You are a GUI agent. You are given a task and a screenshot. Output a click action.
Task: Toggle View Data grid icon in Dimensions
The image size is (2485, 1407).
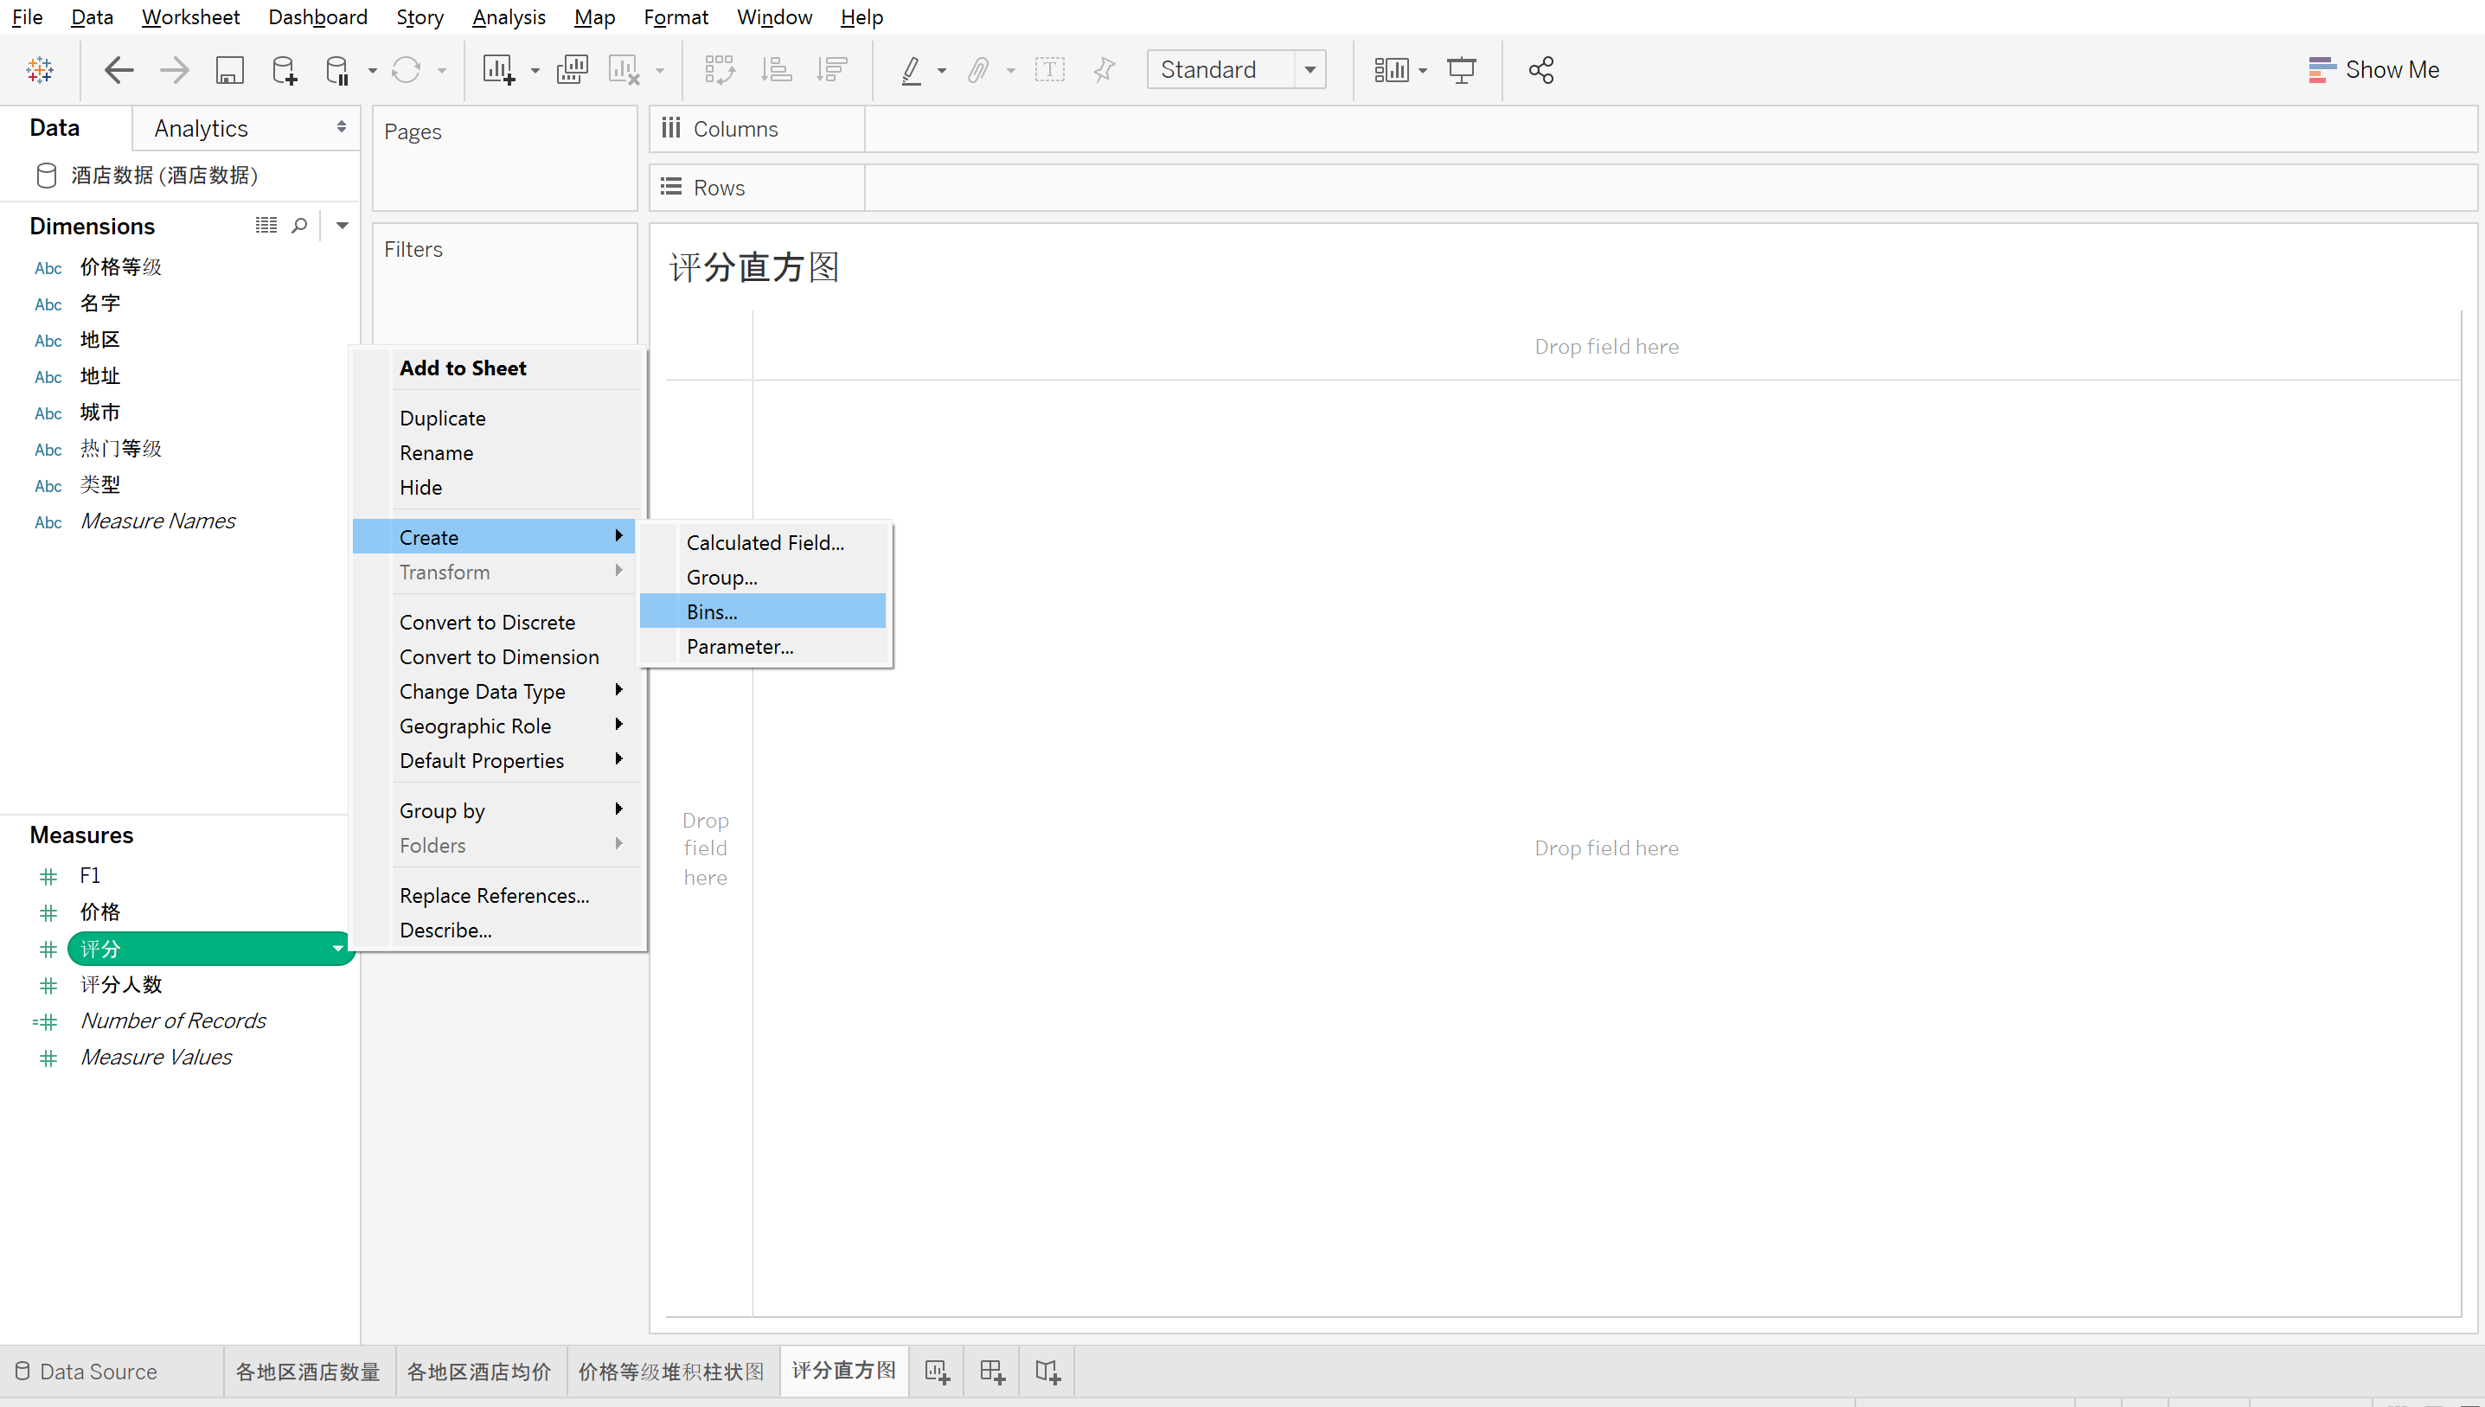266,225
